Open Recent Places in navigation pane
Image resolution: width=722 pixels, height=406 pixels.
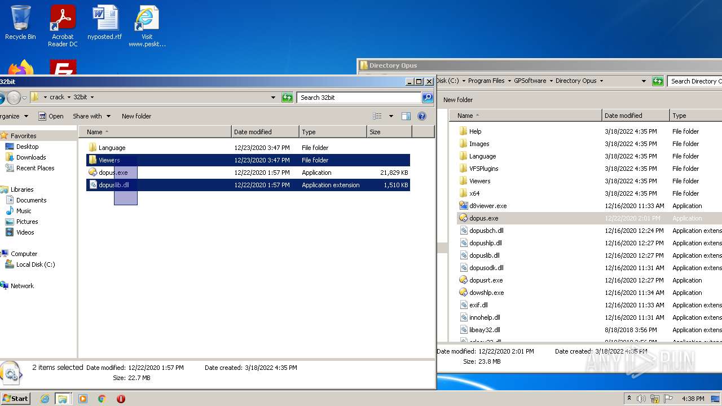35,168
